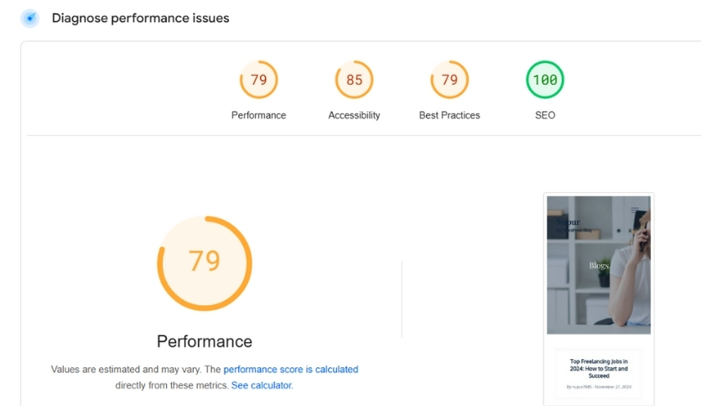This screenshot has height=406, width=701.
Task: Click the 'Diagnose performance issues' heading
Action: point(140,18)
